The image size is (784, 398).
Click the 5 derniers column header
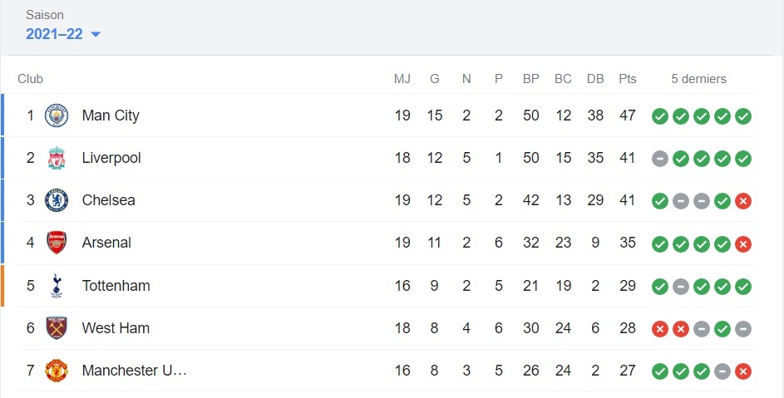pos(698,79)
